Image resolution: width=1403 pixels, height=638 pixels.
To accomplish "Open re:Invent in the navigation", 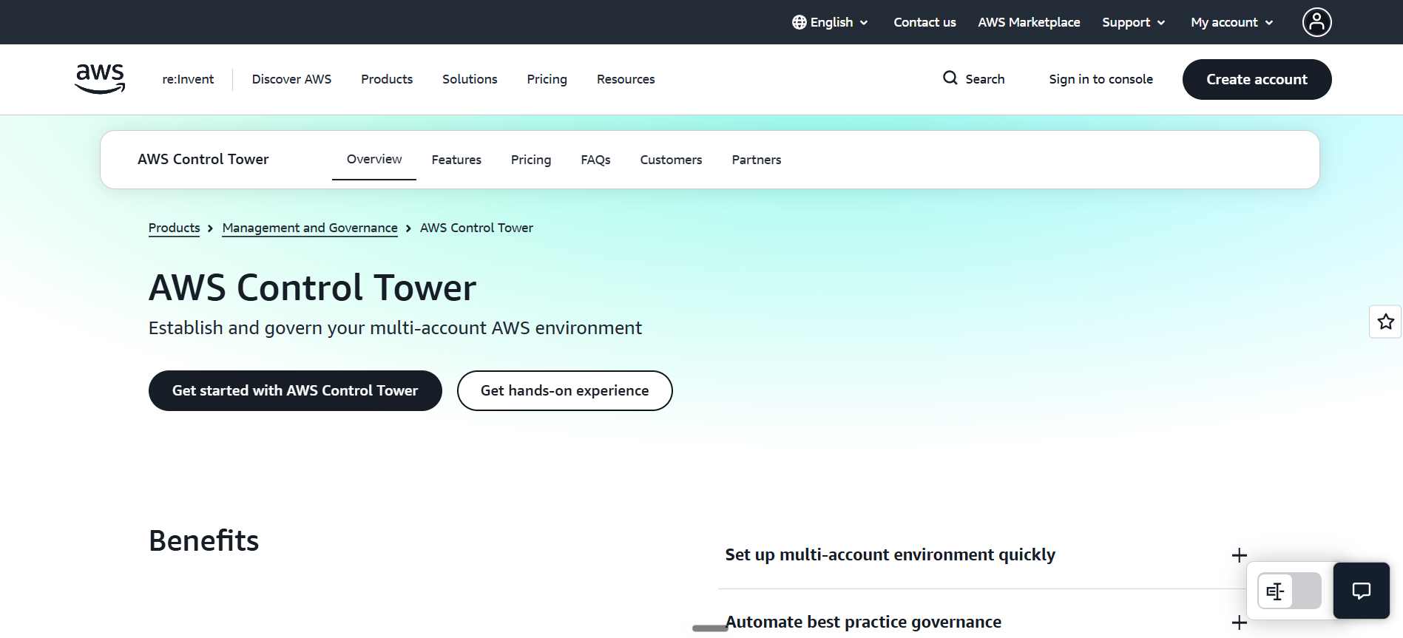I will coord(188,79).
